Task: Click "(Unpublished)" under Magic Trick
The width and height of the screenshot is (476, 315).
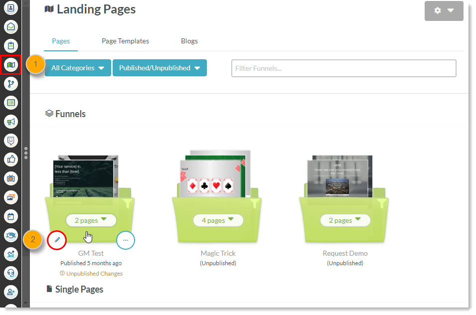Action: 218,263
